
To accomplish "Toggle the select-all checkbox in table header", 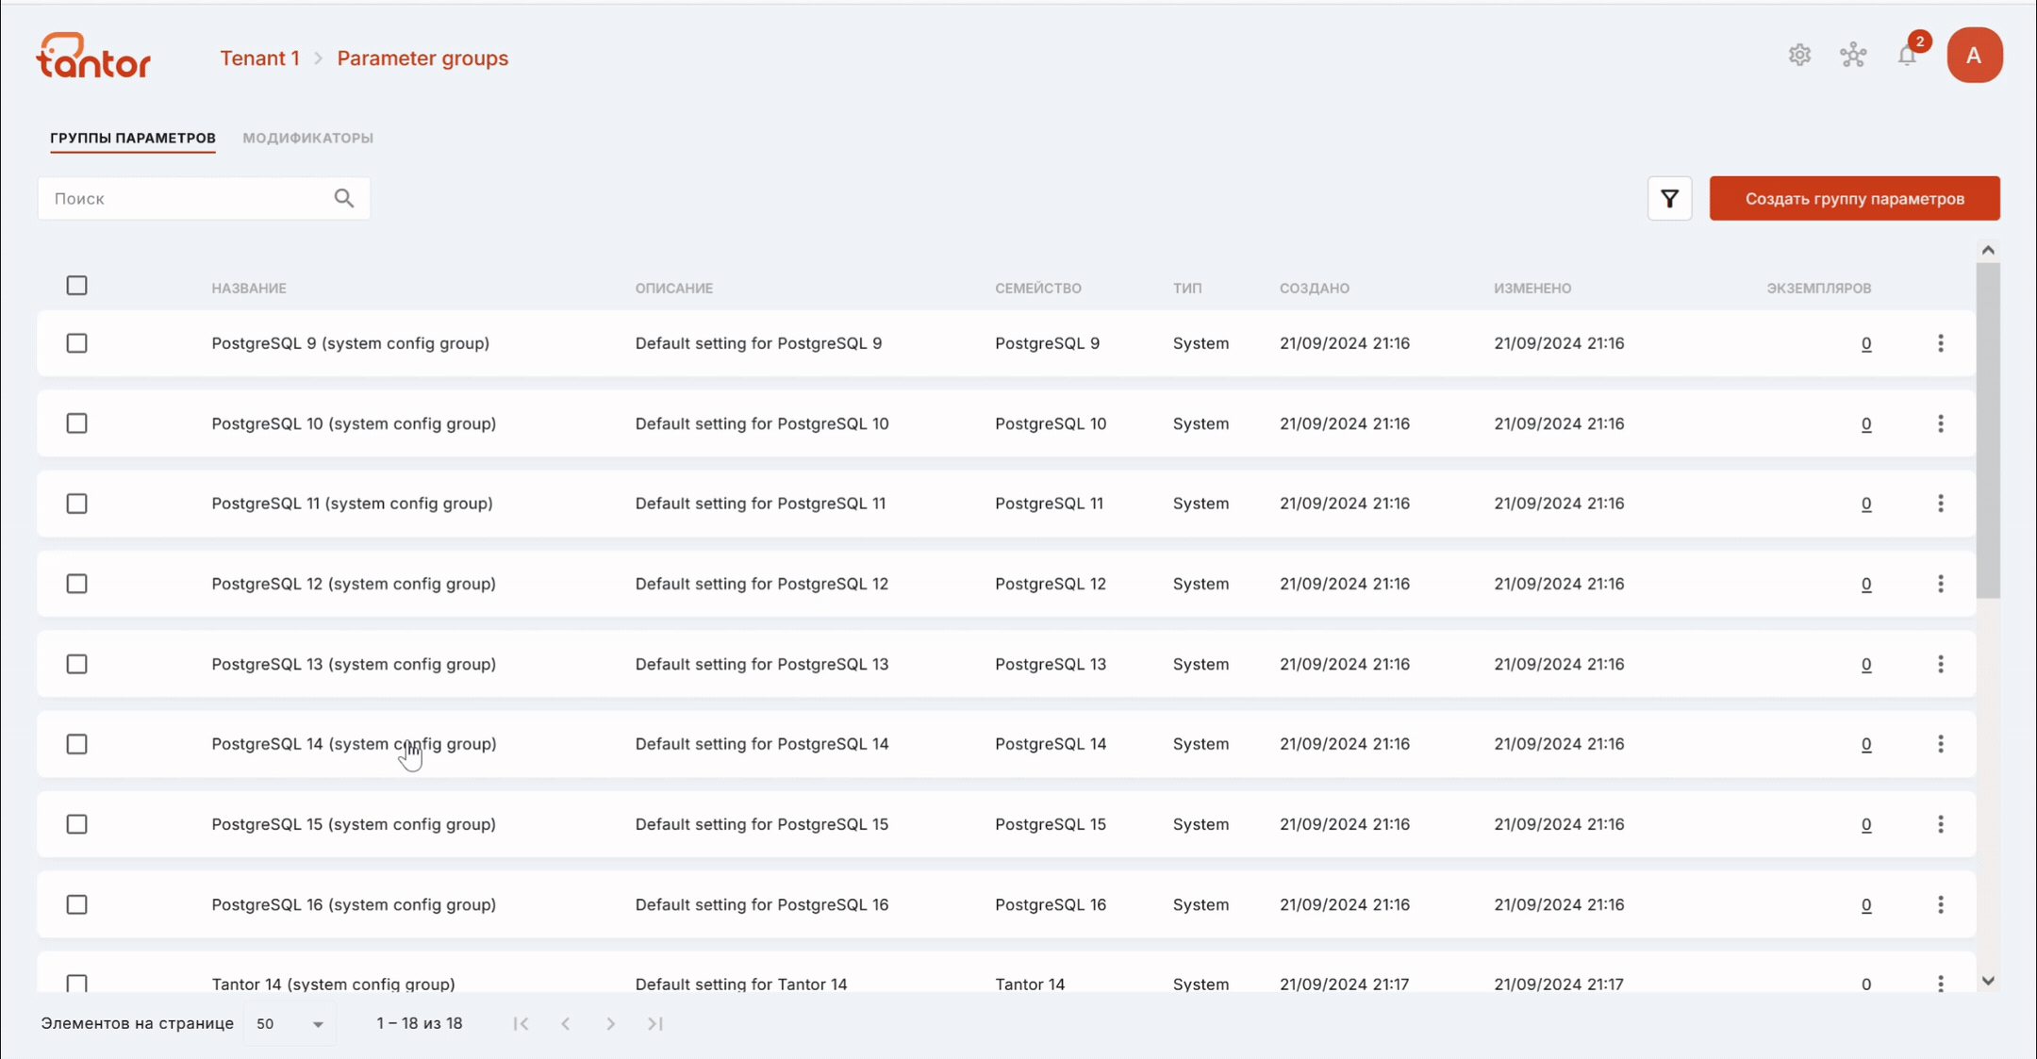I will (x=77, y=286).
